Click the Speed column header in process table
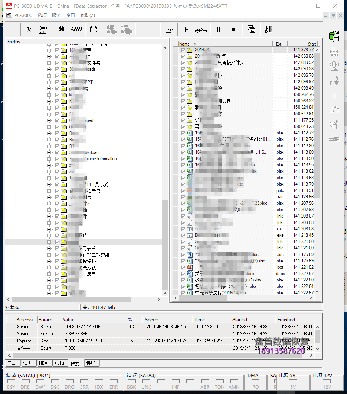347x394 pixels. [167, 319]
